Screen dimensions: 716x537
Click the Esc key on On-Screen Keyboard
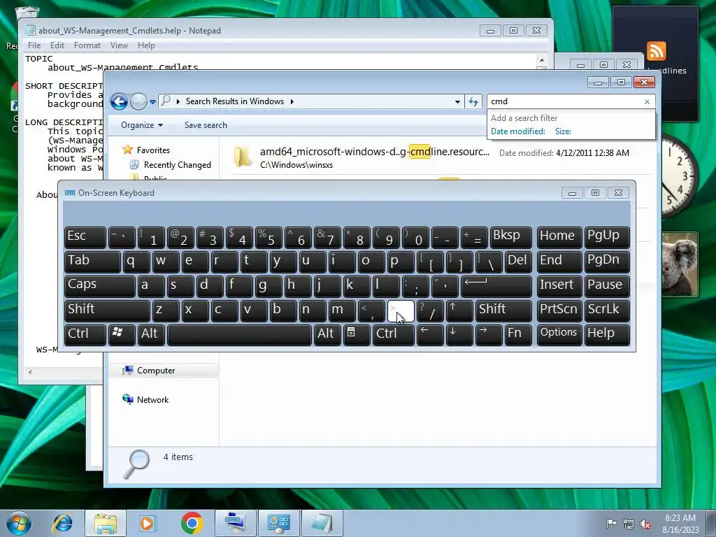(85, 237)
